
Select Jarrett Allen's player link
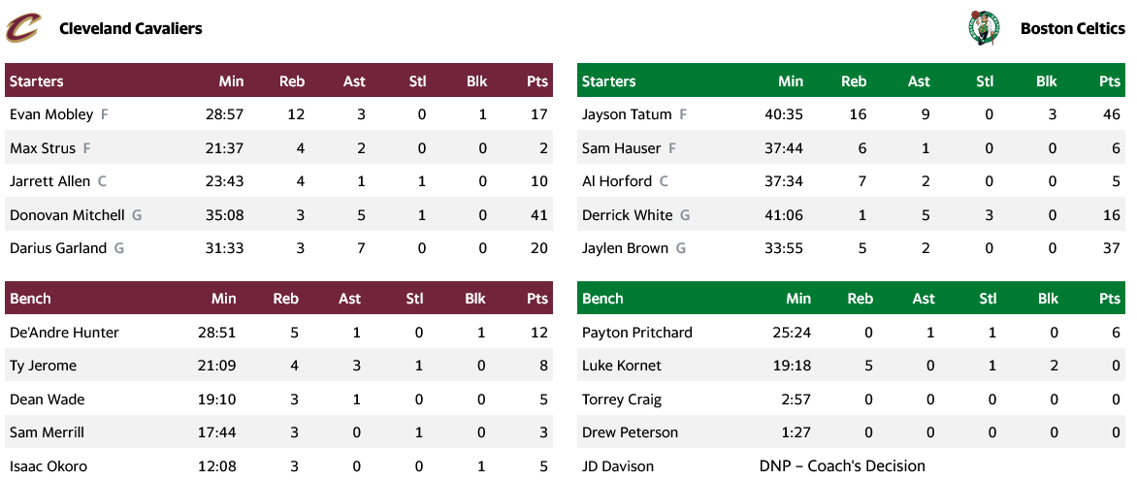pyautogui.click(x=49, y=181)
